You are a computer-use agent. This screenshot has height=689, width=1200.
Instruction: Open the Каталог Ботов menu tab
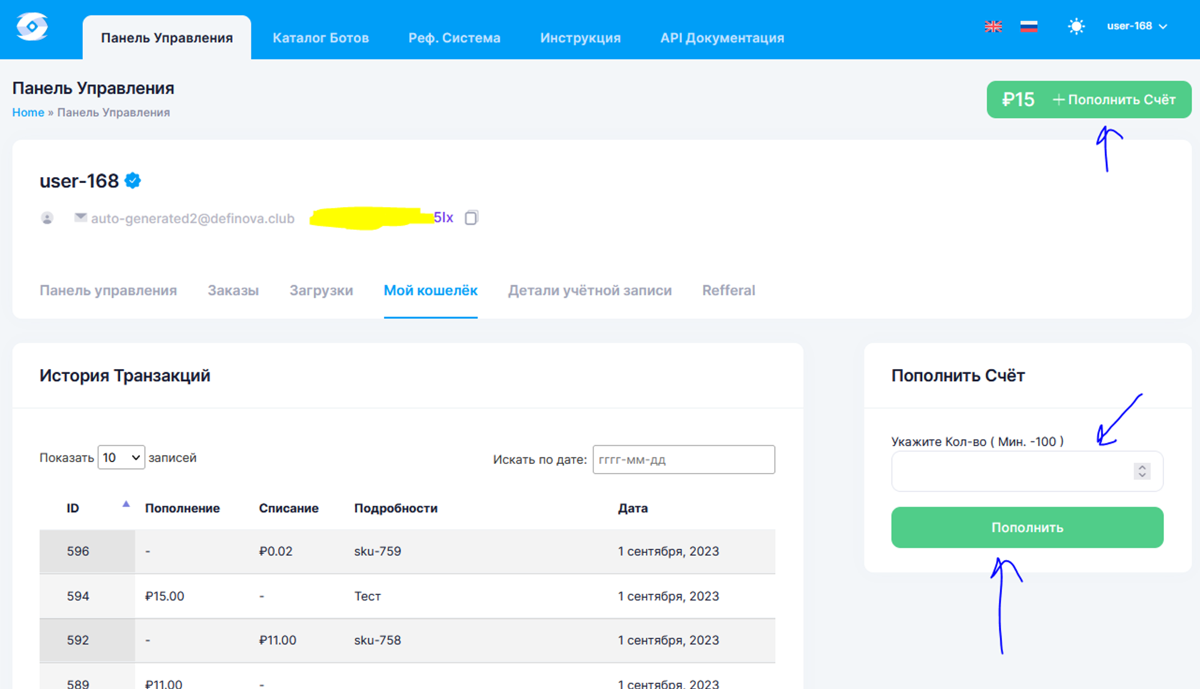coord(320,38)
